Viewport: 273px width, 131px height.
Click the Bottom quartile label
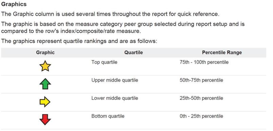pos(108,116)
